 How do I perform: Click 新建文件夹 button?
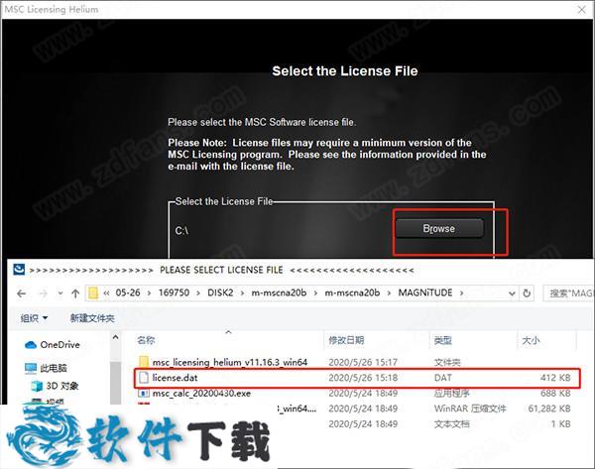point(92,318)
